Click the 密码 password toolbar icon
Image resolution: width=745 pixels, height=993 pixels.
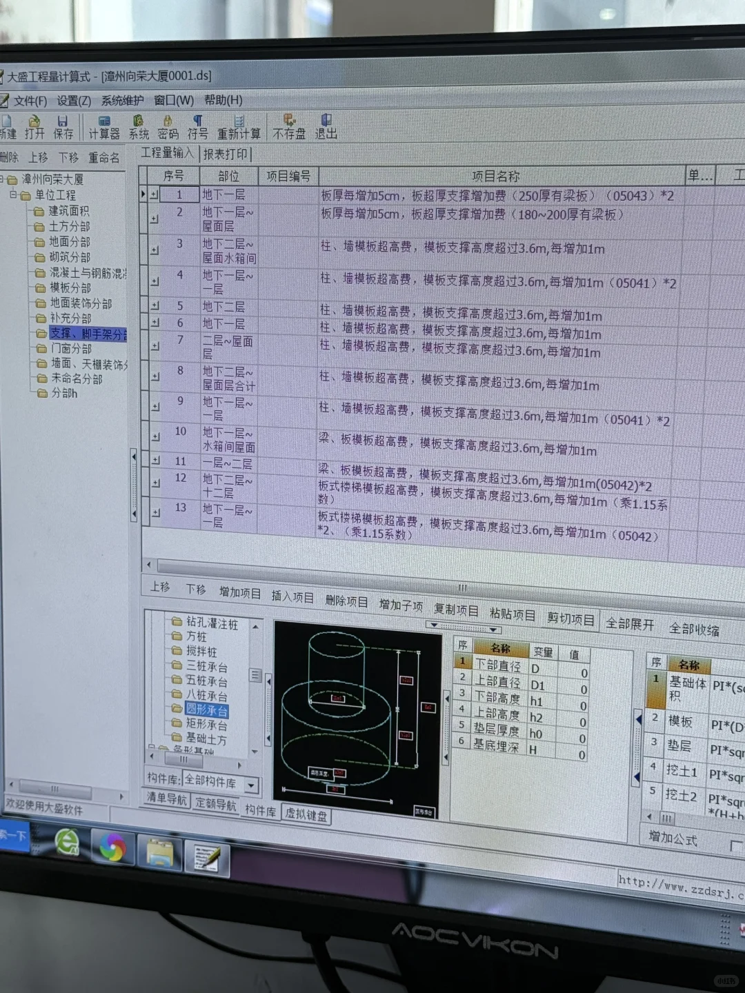[x=168, y=128]
